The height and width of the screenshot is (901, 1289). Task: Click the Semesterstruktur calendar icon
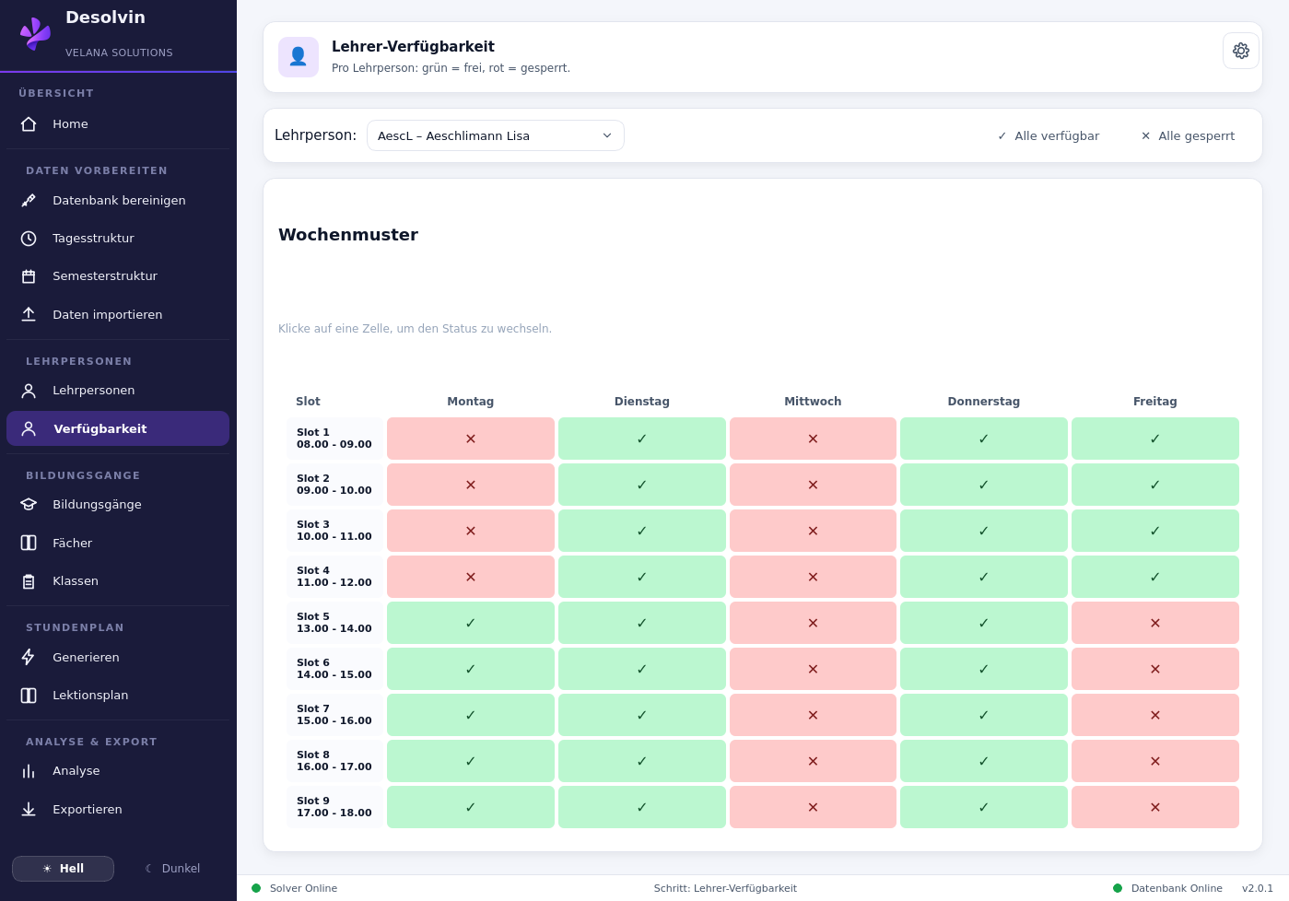(x=29, y=276)
